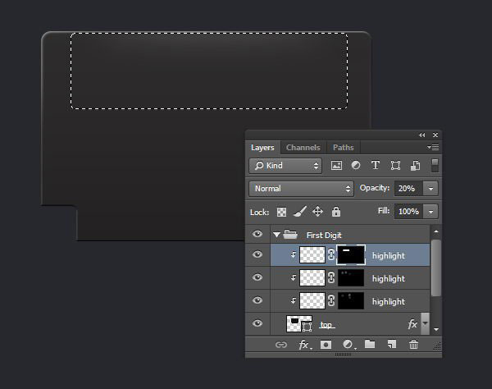Filter for adjustment layers icon

tap(356, 165)
